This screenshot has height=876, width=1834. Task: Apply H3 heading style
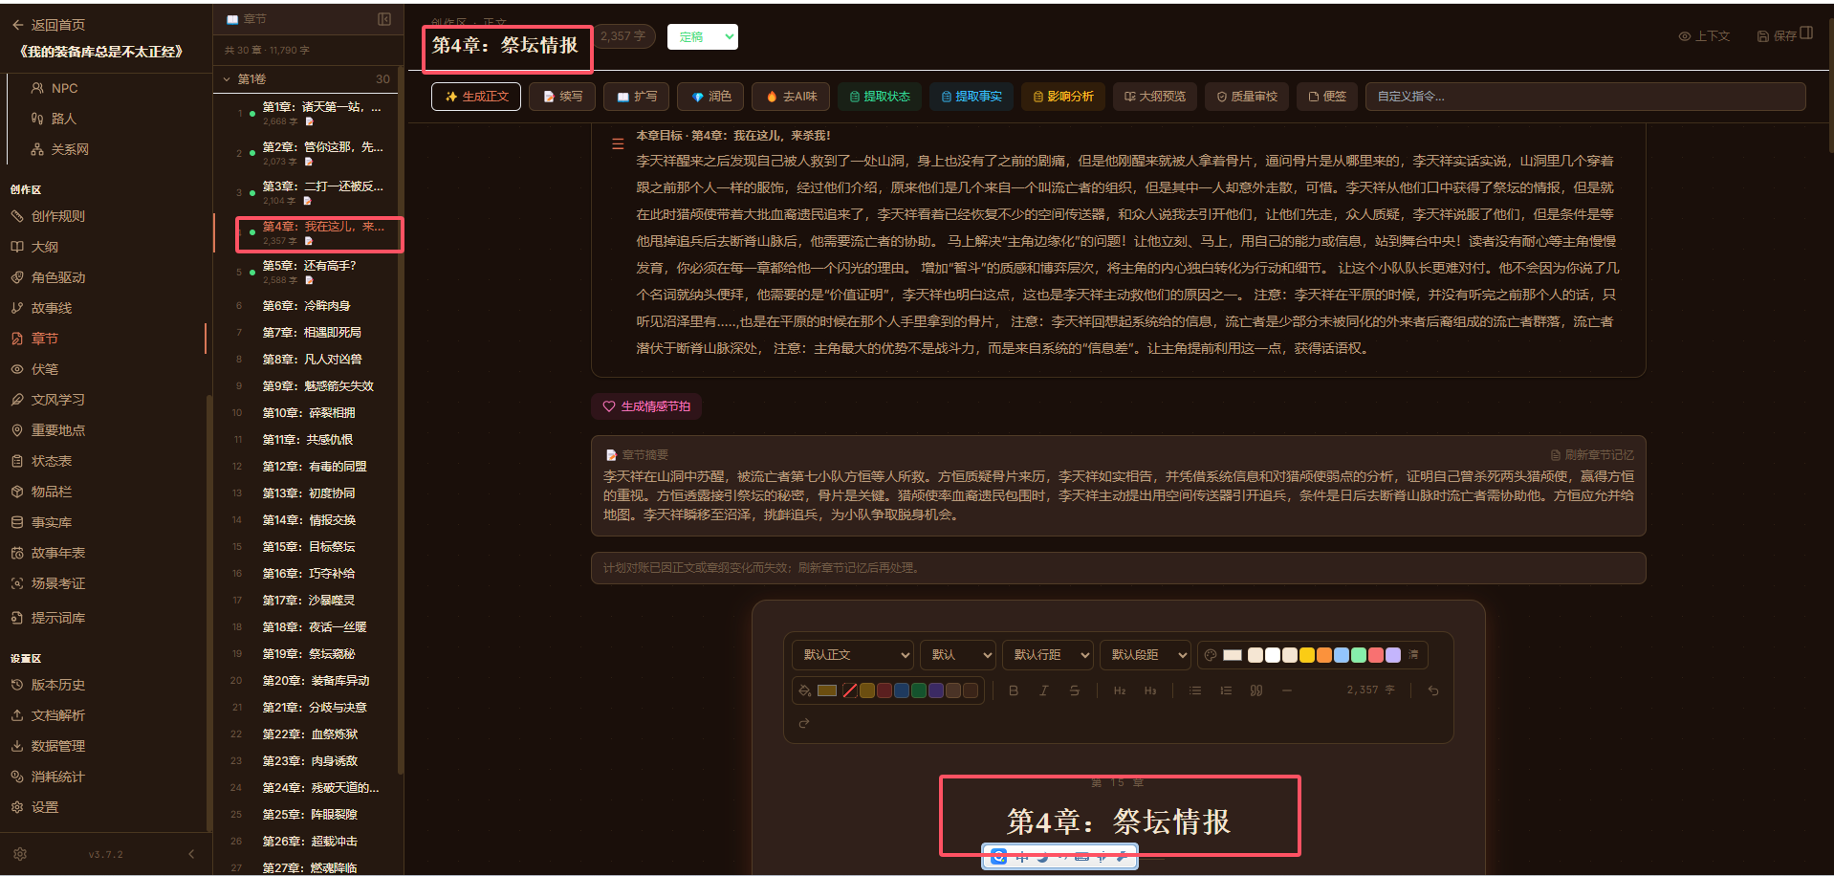pos(1150,690)
